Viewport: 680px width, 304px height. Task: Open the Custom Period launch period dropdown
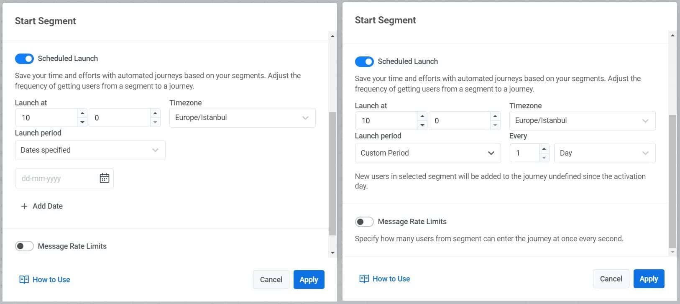point(427,153)
